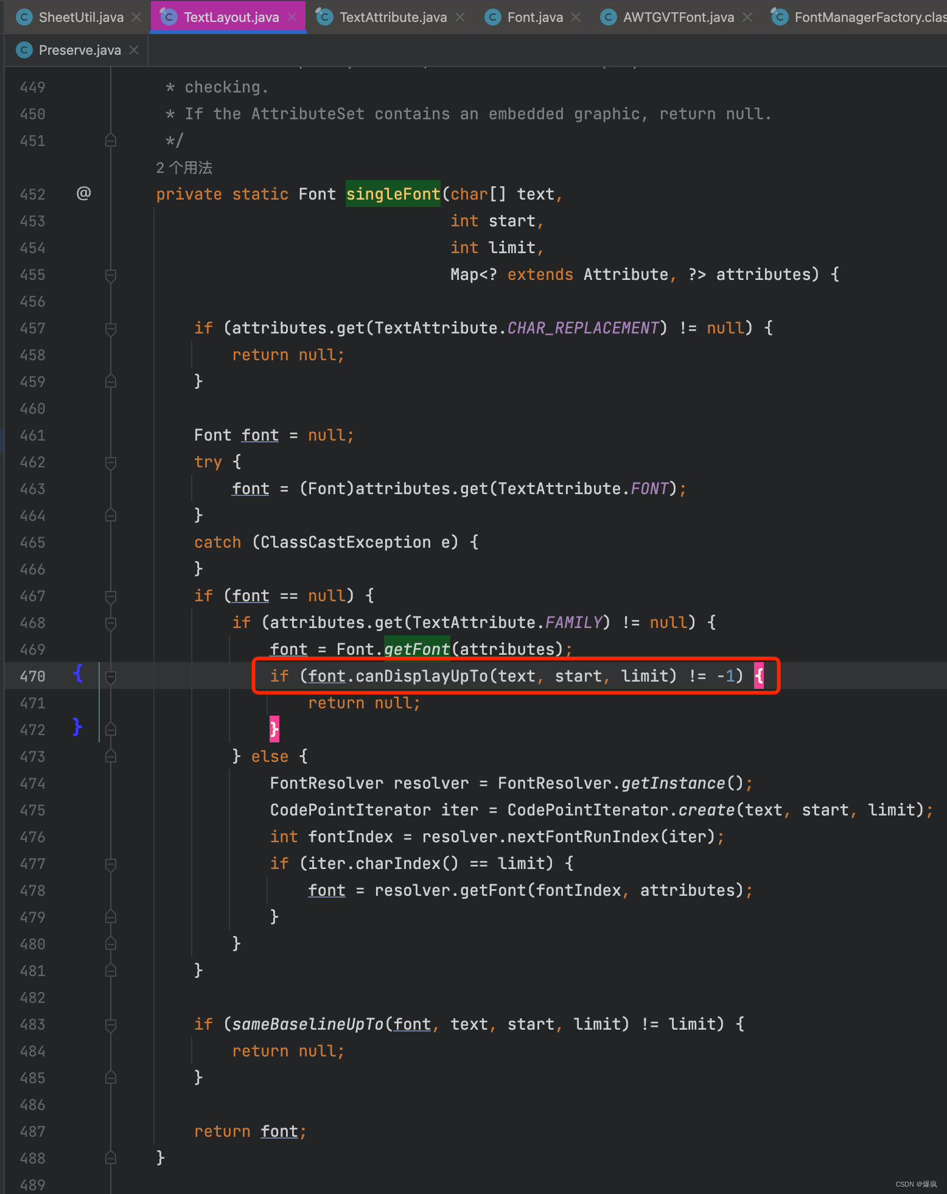Viewport: 947px width, 1194px height.
Task: Close the TextAttribute.java tab
Action: pos(460,17)
